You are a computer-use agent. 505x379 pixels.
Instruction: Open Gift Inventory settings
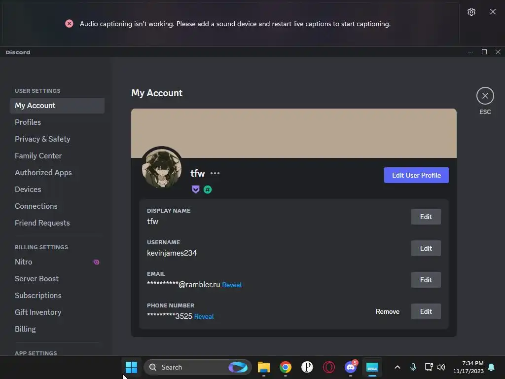pyautogui.click(x=57, y=312)
